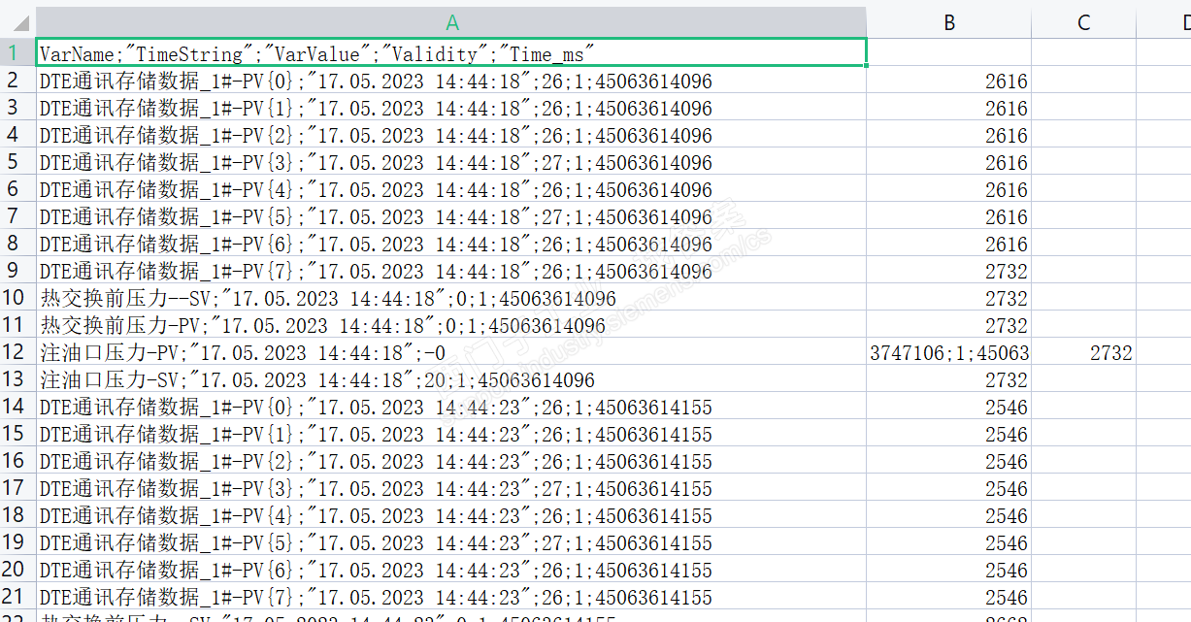The width and height of the screenshot is (1191, 622).
Task: Click cell C12 with value 2732
Action: pyautogui.click(x=1084, y=352)
